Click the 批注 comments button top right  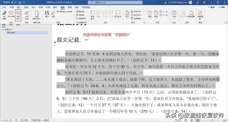(x=211, y=7)
